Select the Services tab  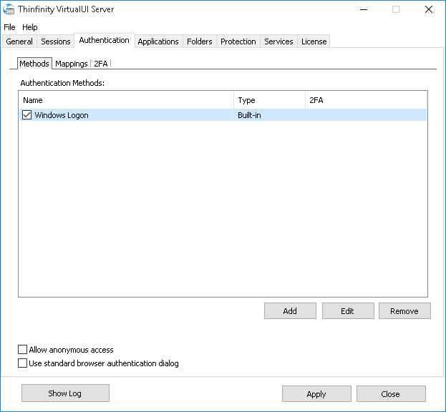tap(278, 41)
